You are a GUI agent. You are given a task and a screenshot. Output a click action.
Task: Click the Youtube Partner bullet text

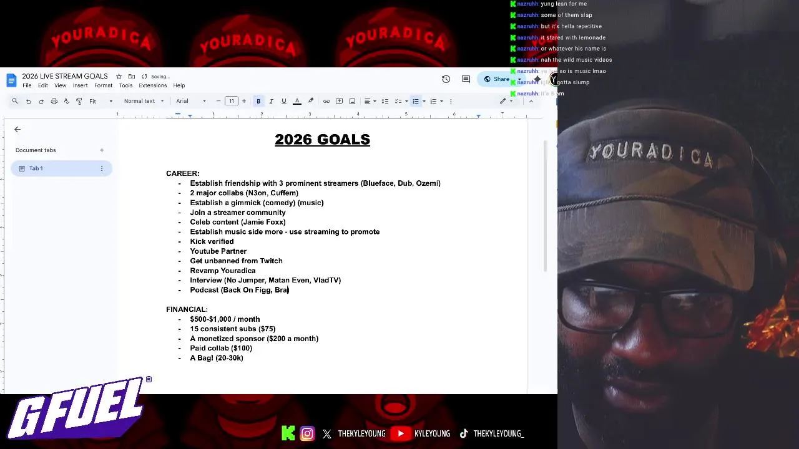click(x=218, y=251)
